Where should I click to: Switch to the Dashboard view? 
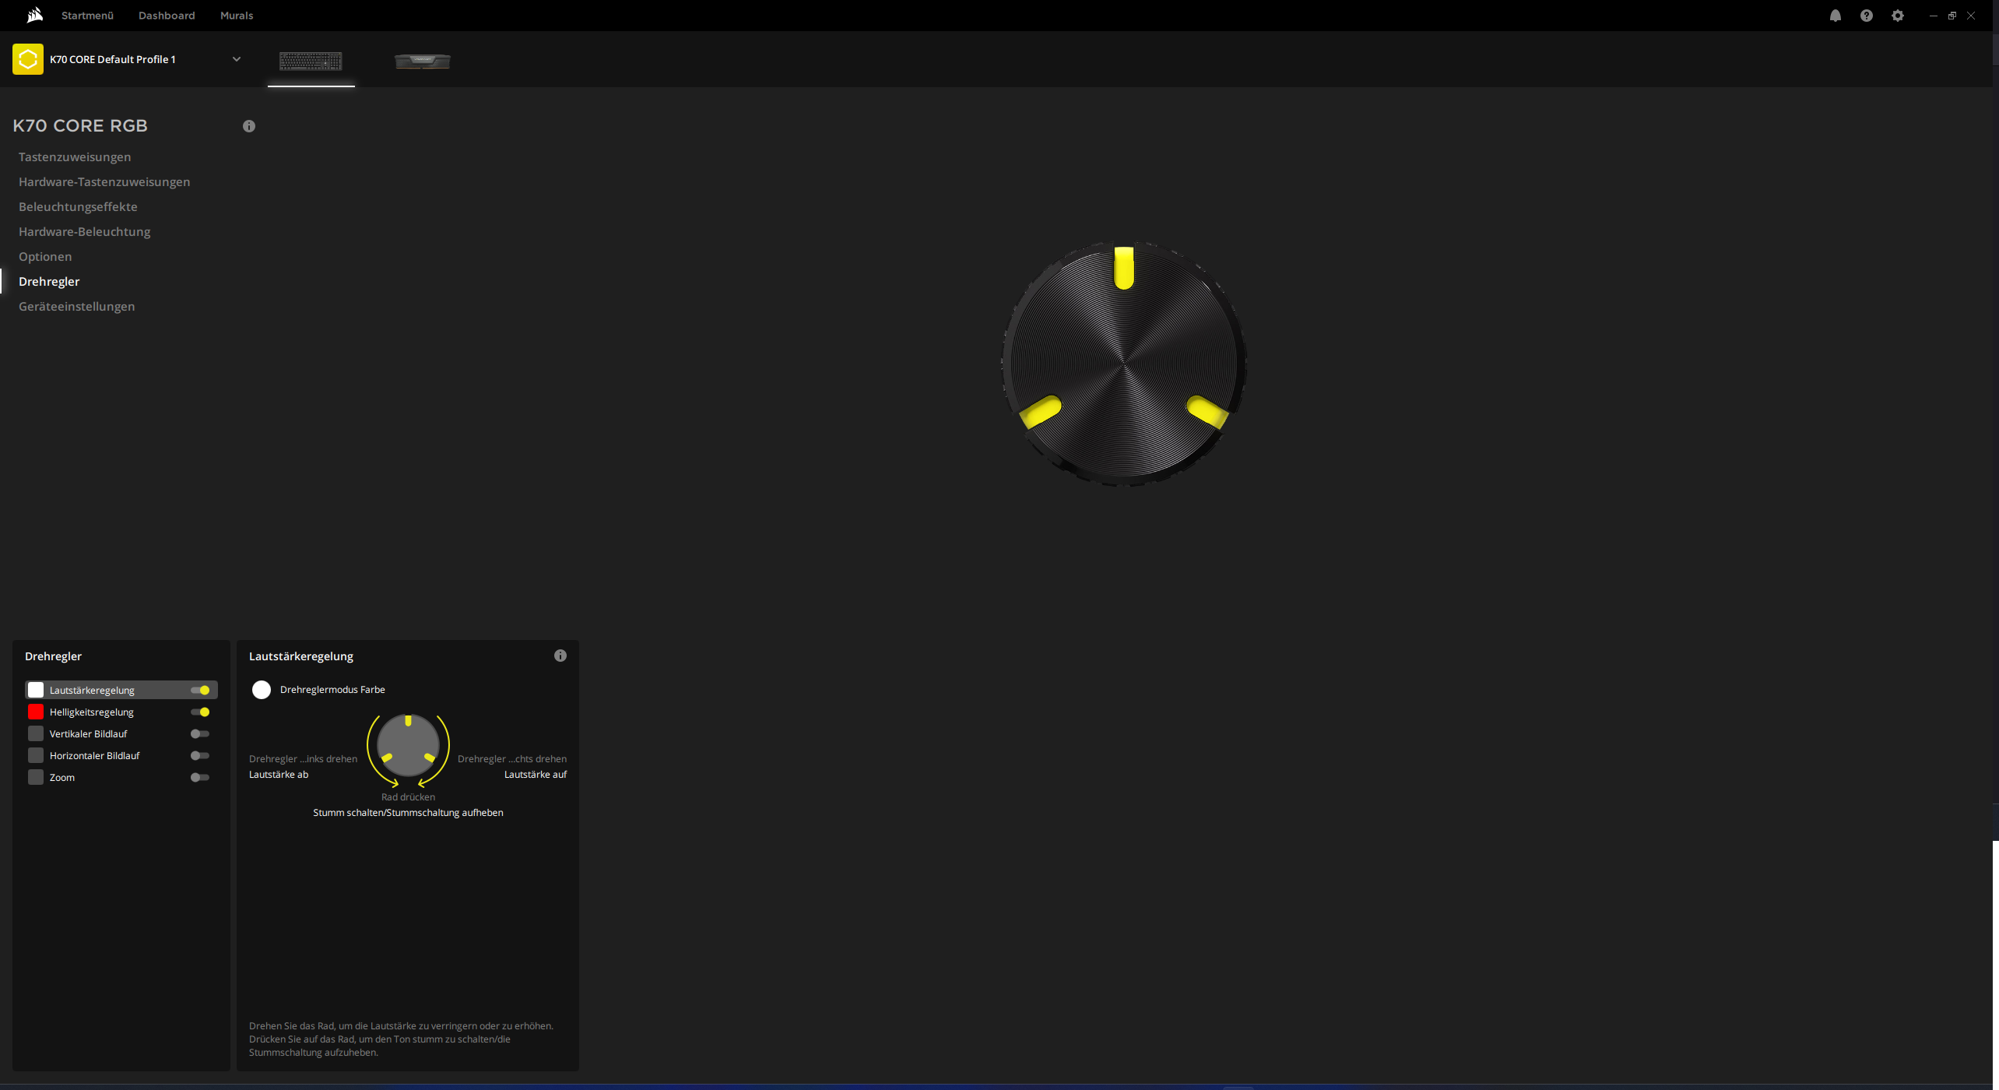coord(166,15)
